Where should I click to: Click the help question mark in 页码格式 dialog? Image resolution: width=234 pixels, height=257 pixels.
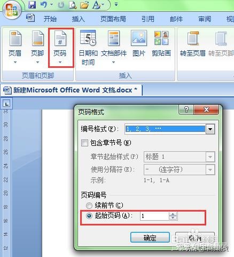point(186,110)
